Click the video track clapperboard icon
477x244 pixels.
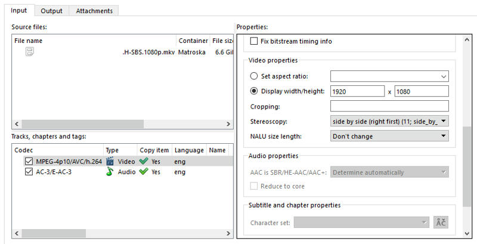[110, 161]
